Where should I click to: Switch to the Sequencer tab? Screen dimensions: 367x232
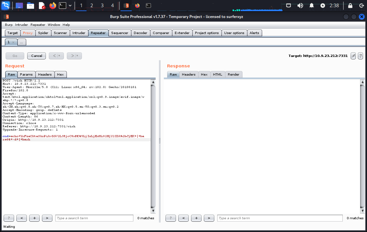[120, 33]
